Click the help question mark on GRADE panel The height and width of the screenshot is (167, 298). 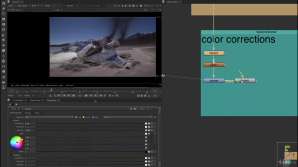150,109
